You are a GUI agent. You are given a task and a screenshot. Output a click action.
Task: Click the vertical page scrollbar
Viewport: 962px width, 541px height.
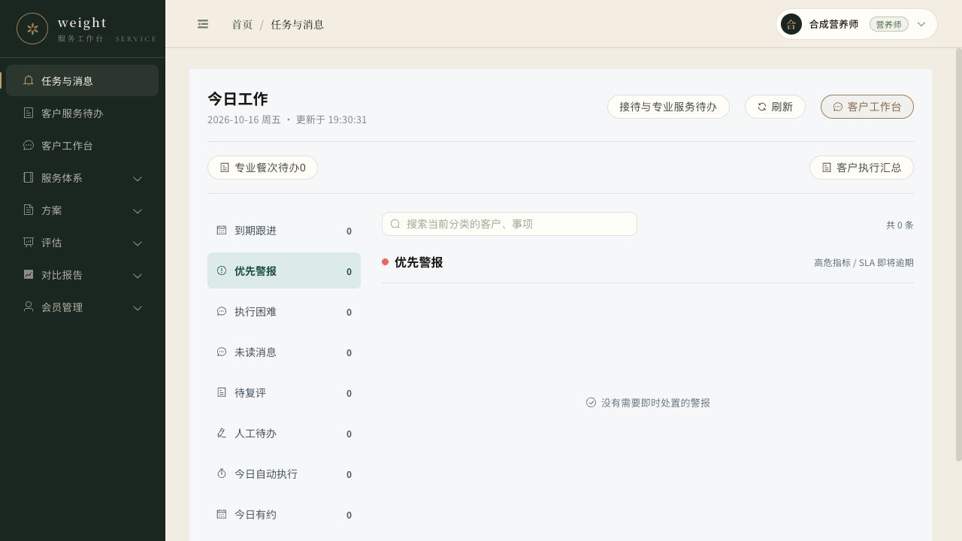958,255
